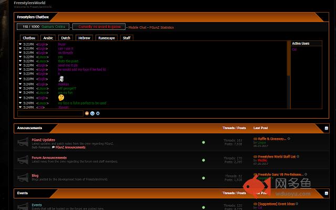The width and height of the screenshot is (336, 210).
Task: Click the thinking face emoji in chat
Action: [x=61, y=98]
